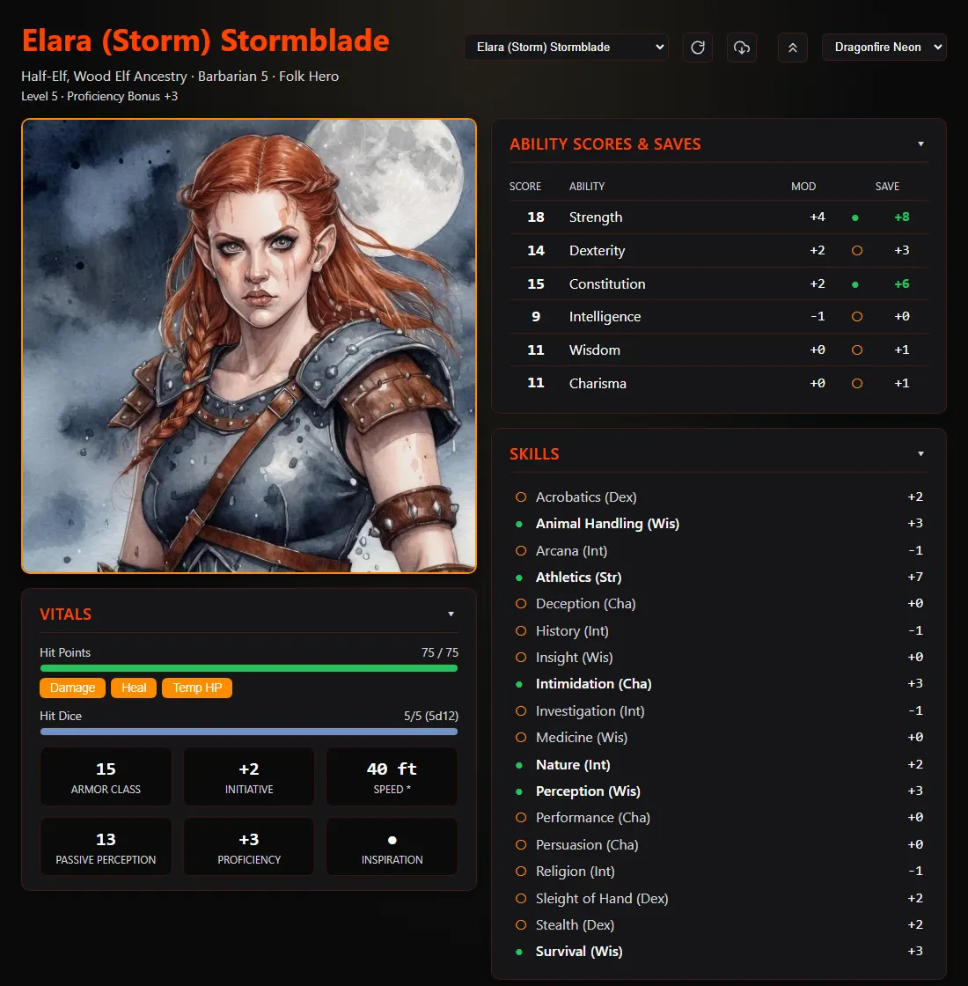Viewport: 968px width, 986px height.
Task: Open the Dragonfire Neon theme dropdown
Action: pos(884,48)
